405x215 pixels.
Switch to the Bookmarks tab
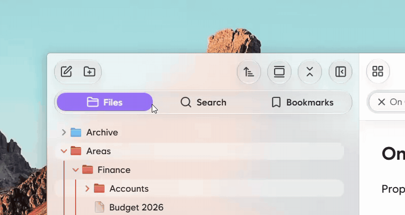(302, 102)
